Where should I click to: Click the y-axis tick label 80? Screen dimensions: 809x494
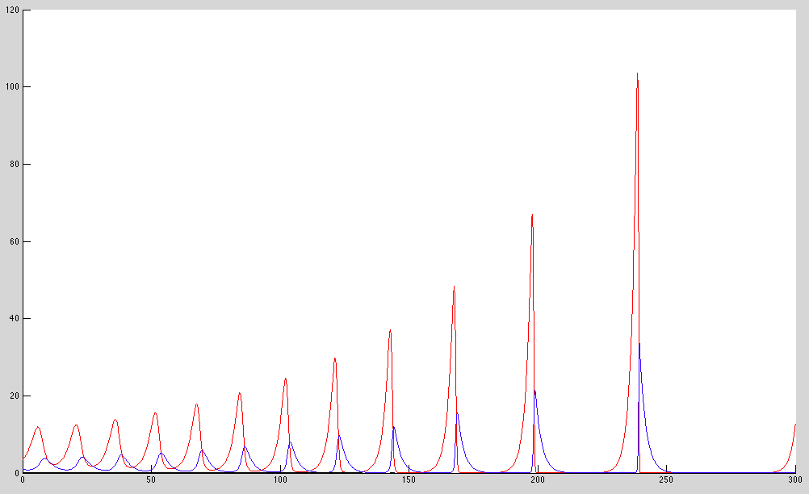coord(14,165)
